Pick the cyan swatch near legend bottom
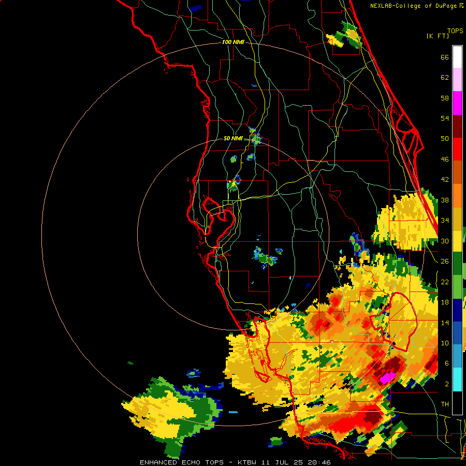Image resolution: width=466 pixels, height=466 pixels. [x=457, y=379]
